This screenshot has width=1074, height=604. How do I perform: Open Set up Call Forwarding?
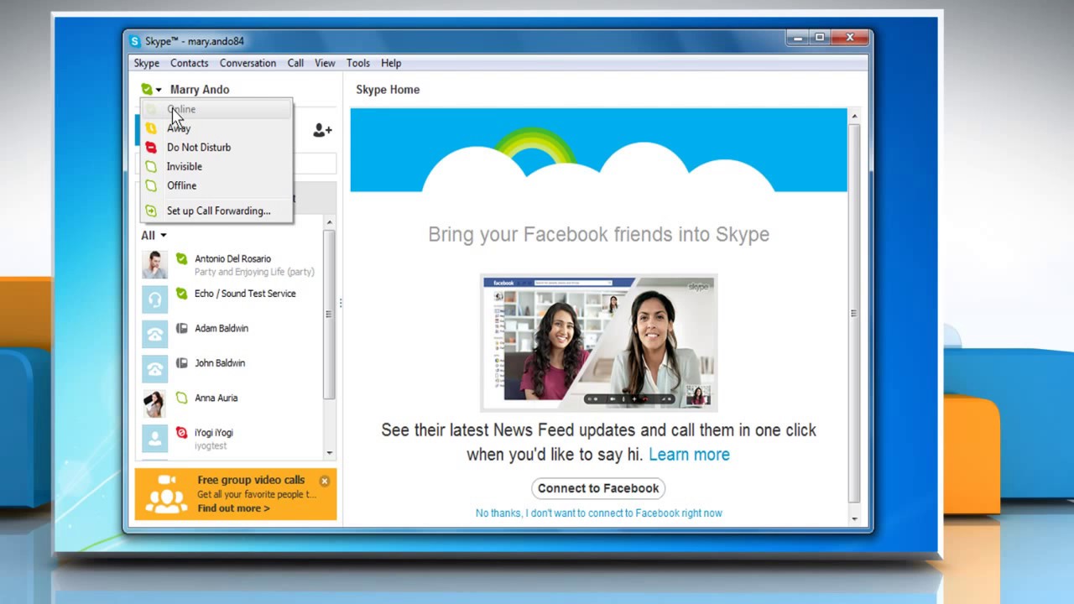(x=216, y=211)
